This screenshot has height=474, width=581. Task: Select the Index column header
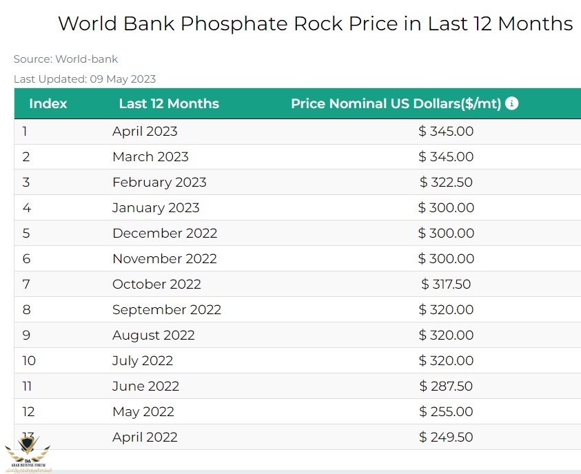click(48, 103)
